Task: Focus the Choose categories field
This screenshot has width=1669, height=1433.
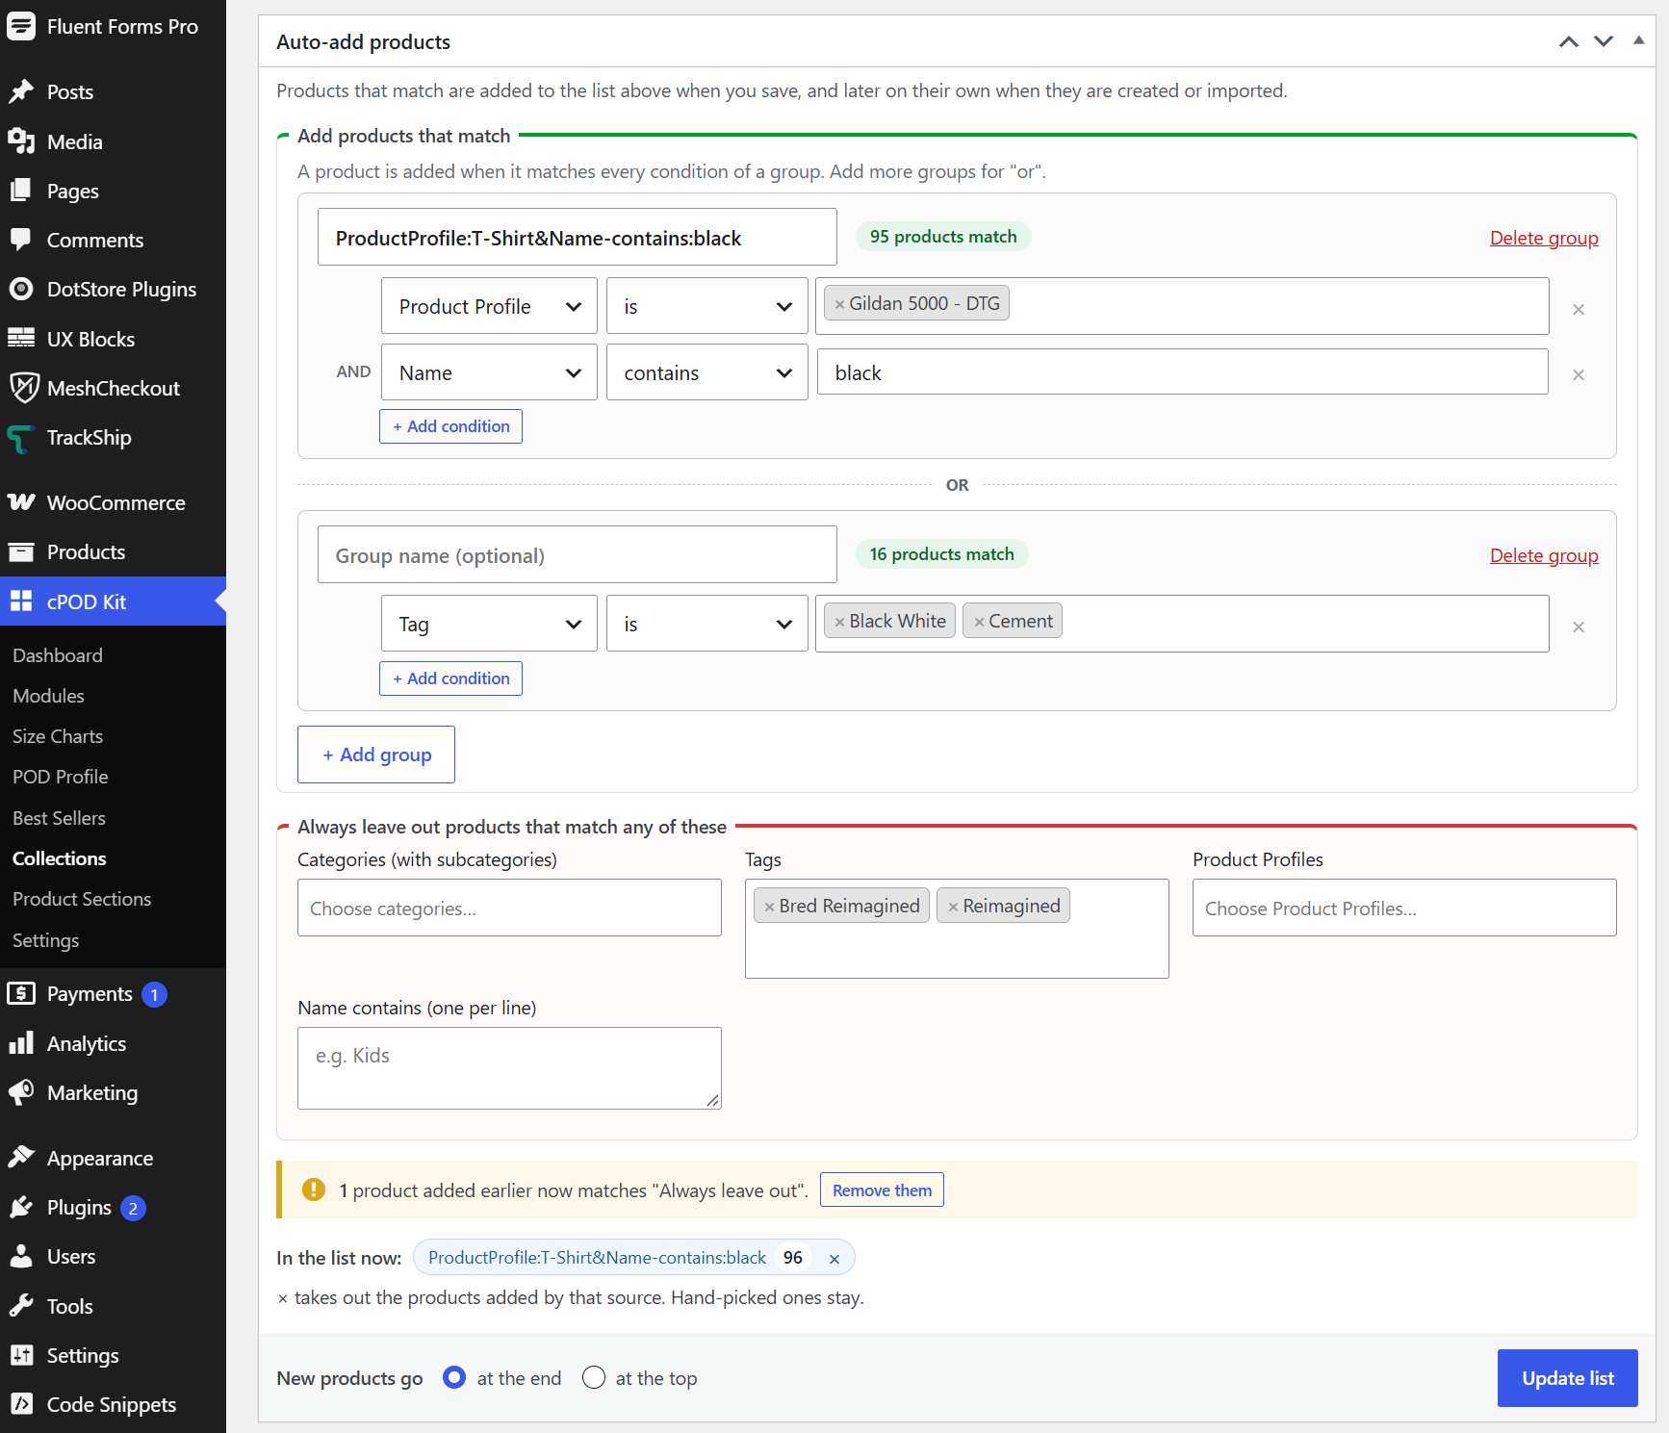Action: (x=509, y=908)
